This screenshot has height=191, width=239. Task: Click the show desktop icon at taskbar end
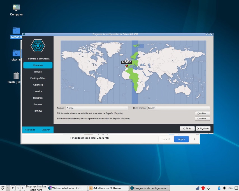click(236, 188)
